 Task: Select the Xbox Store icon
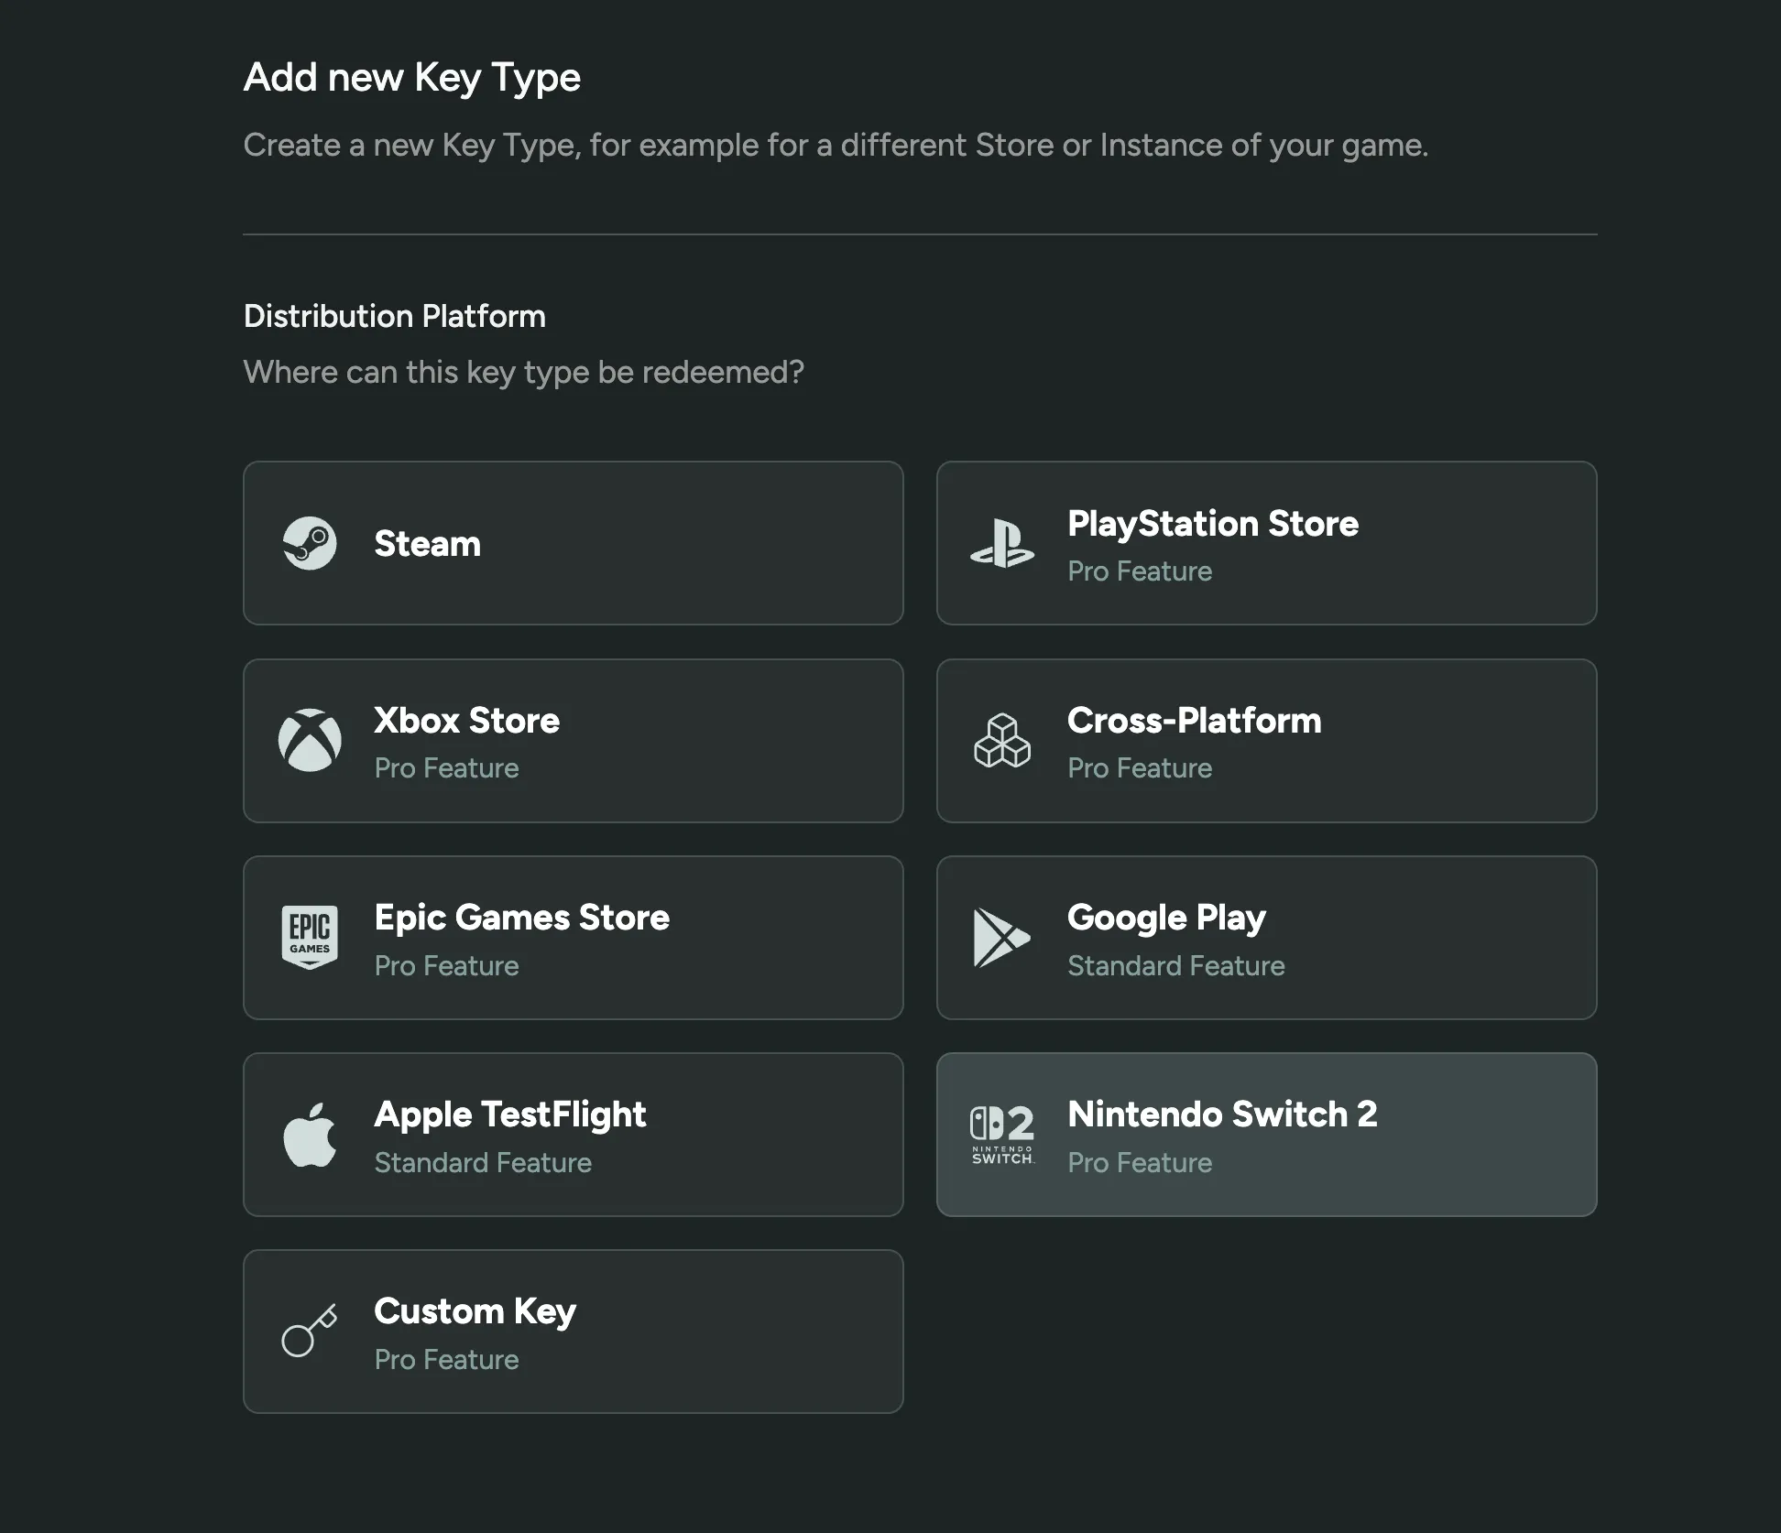310,740
